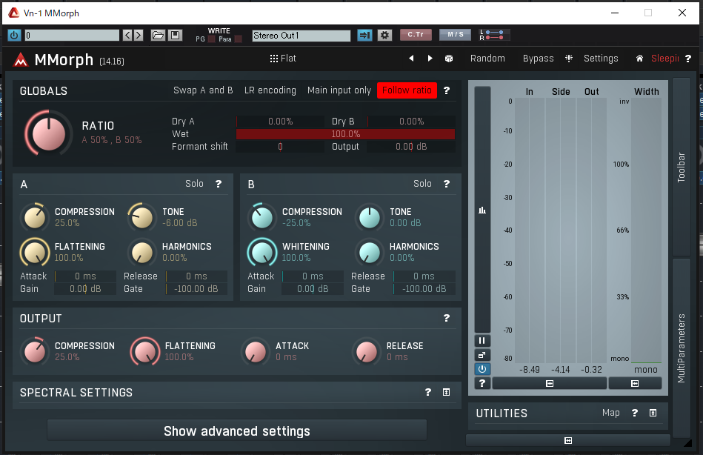
Task: Click the MMorph logo icon
Action: 20,60
